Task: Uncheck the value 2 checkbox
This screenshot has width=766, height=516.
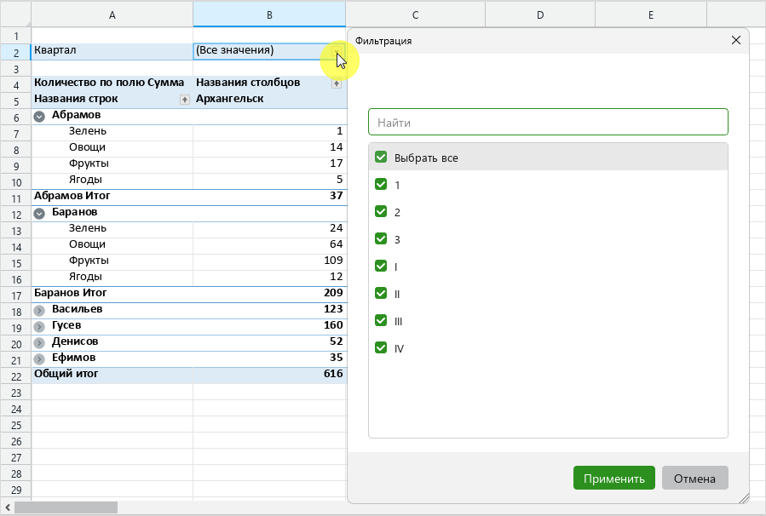Action: 381,211
